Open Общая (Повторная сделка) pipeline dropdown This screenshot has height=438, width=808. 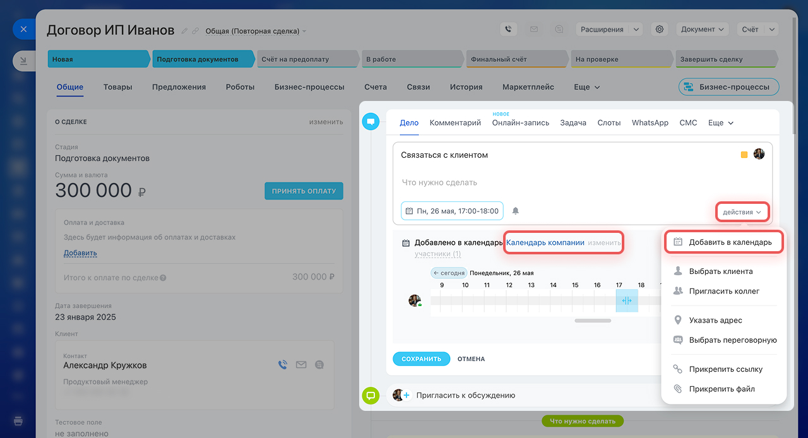[256, 31]
